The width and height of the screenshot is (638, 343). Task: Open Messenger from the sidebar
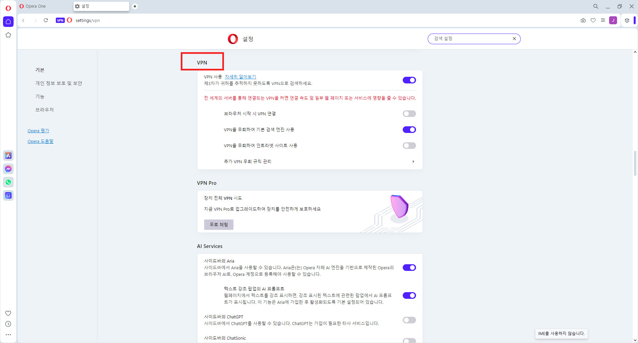(8, 169)
